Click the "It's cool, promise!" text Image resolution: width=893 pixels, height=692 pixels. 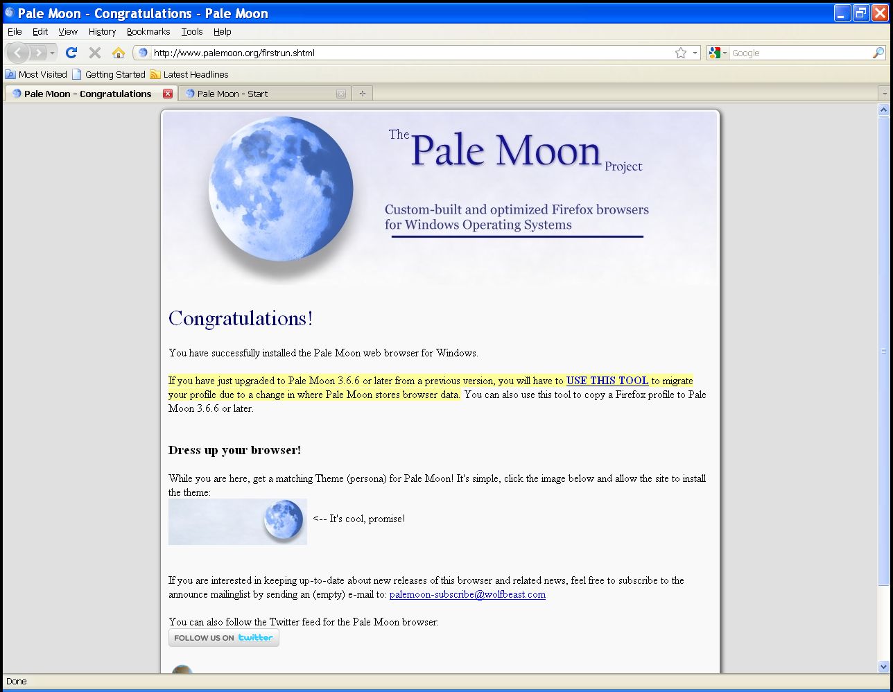point(367,519)
